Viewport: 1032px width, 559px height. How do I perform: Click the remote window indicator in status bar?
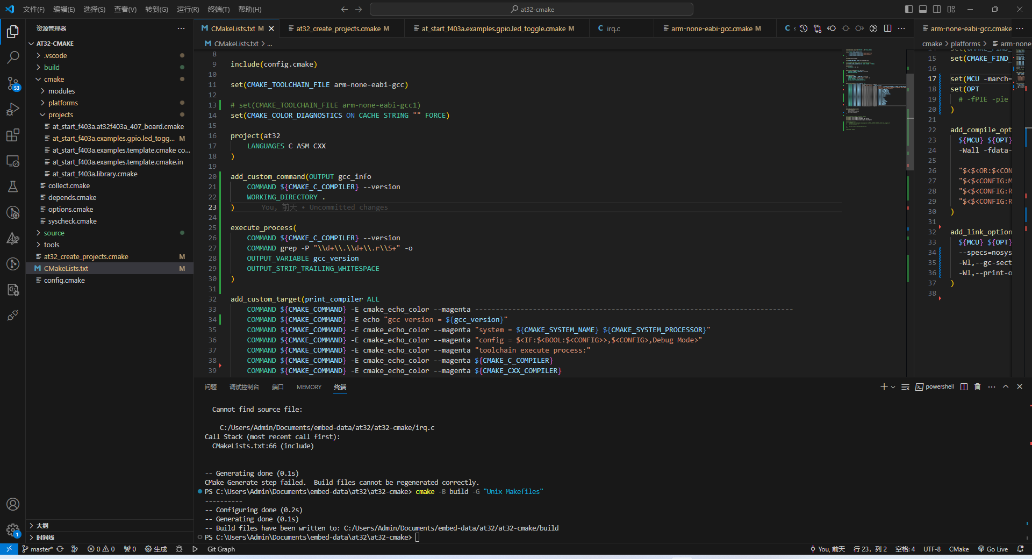(x=9, y=549)
